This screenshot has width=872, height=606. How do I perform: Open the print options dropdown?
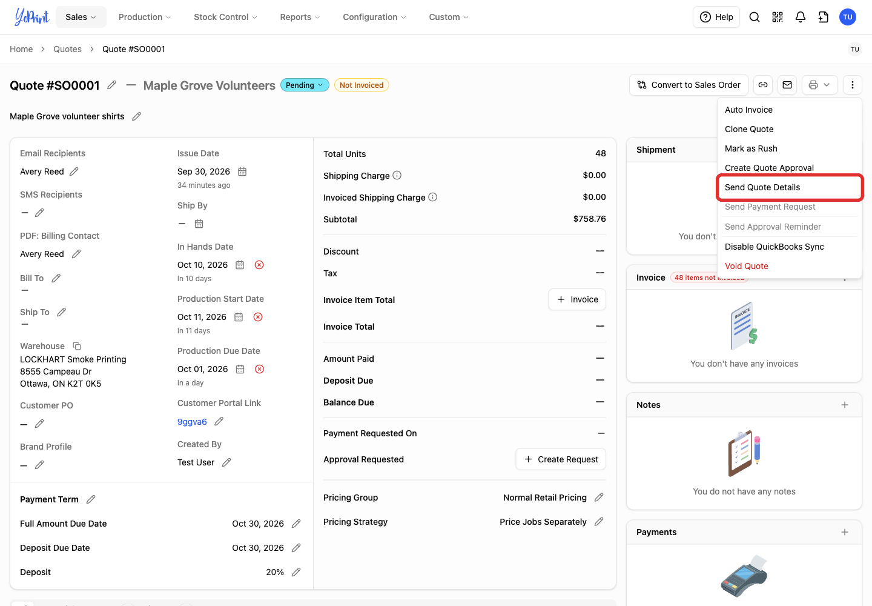[x=820, y=85]
